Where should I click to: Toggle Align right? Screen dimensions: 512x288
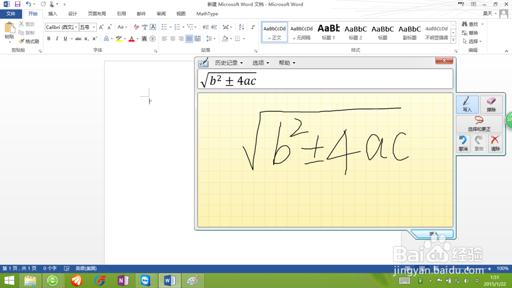(x=181, y=38)
